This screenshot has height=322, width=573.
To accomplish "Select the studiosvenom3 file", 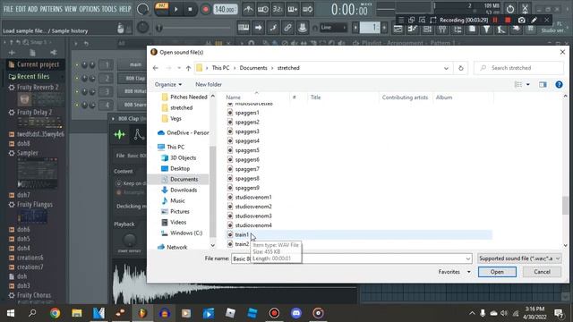I will pos(253,216).
